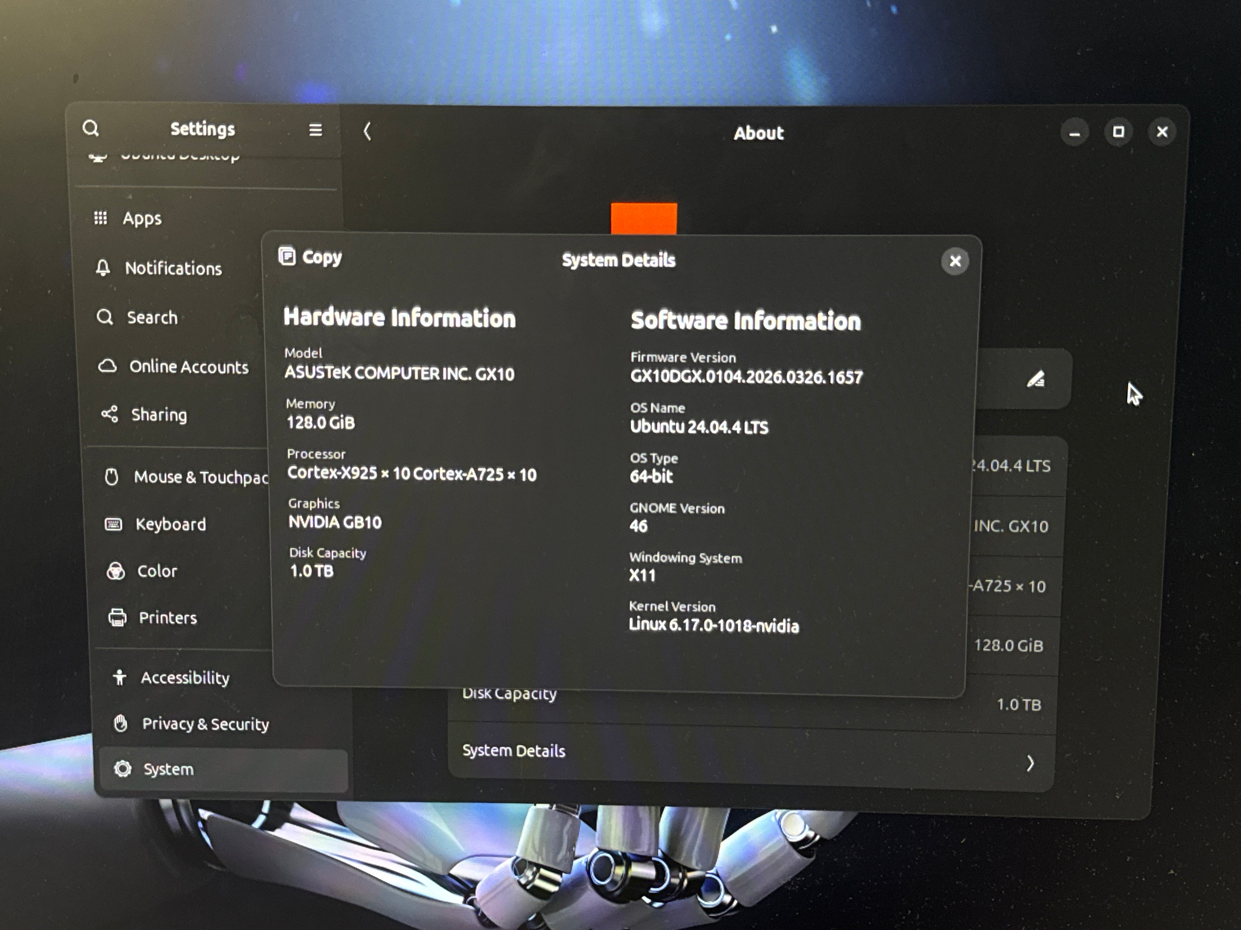Screen dimensions: 1241x930
Task: Close the System Details dialog
Action: (x=955, y=261)
